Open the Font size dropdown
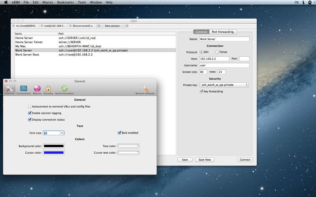316x197 pixels. (62, 133)
